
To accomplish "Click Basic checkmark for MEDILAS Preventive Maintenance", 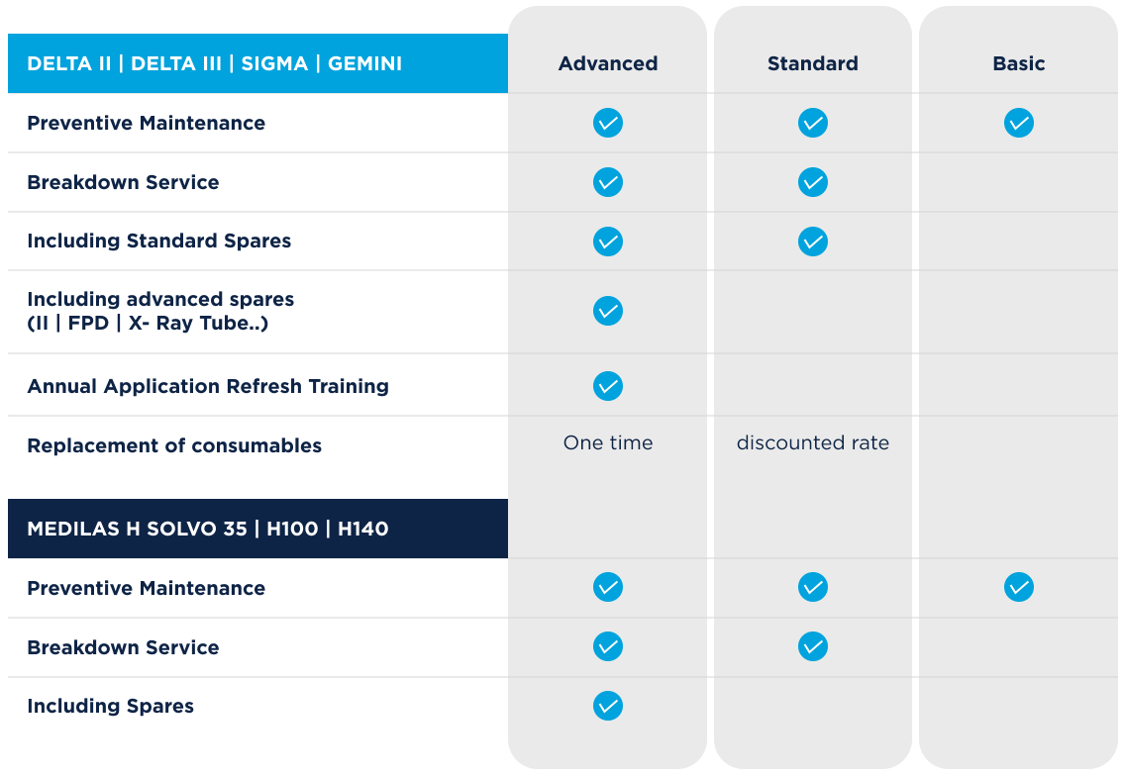I will 1019,587.
